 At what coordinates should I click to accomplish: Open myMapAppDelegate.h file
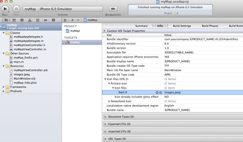28,37
